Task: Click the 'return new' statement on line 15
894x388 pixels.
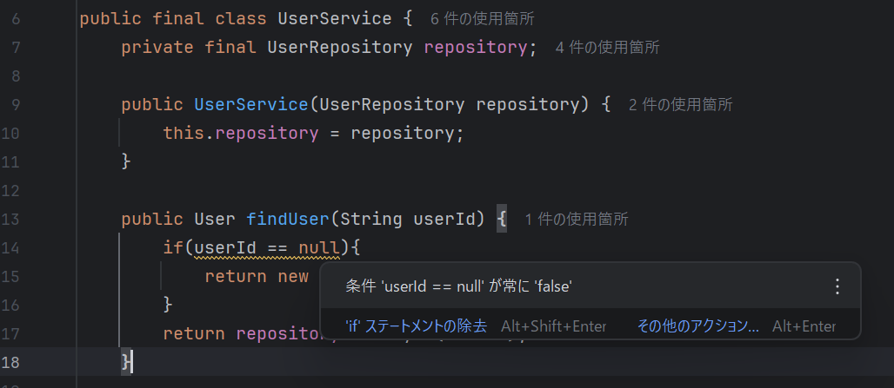Action: coord(257,277)
